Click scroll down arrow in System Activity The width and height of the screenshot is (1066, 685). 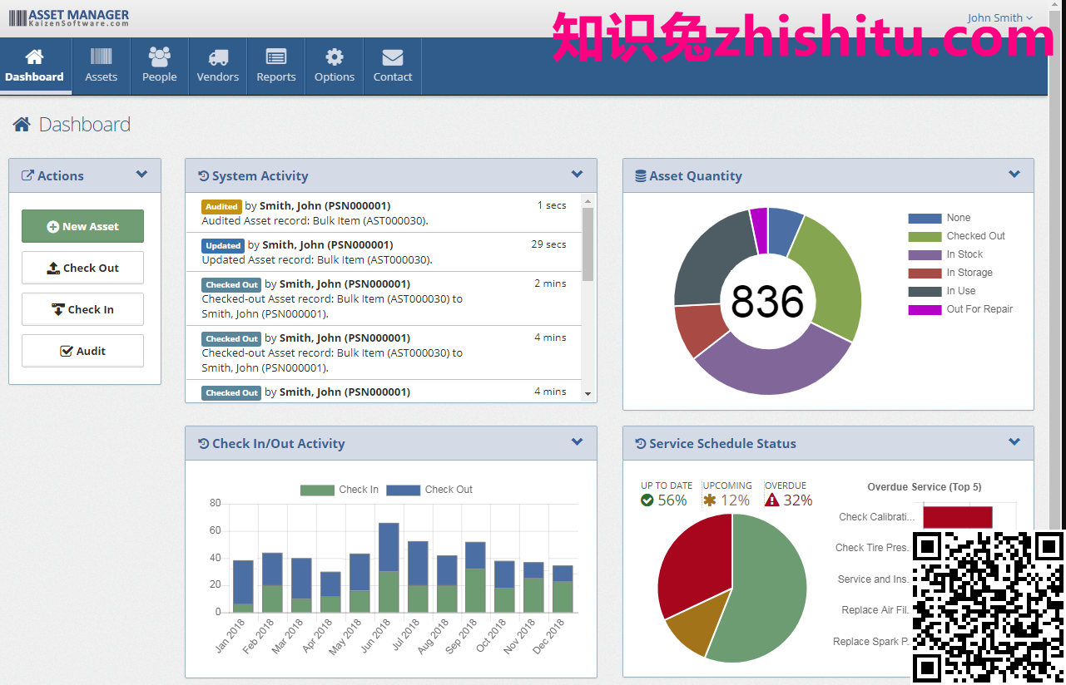click(x=588, y=394)
